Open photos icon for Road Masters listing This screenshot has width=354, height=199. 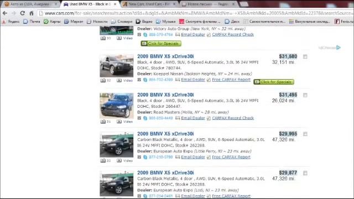click(x=103, y=122)
